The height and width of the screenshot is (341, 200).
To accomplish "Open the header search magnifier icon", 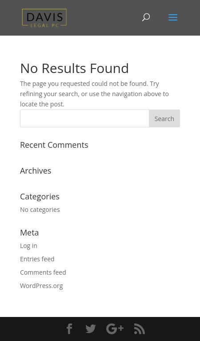I will [146, 17].
